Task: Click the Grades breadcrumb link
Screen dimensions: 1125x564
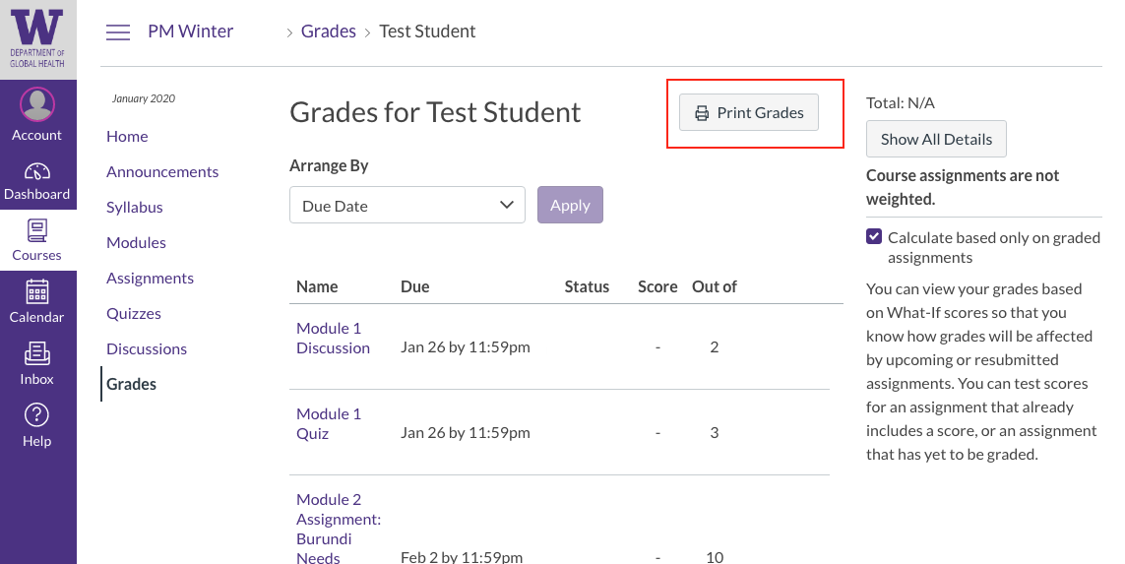Action: point(329,31)
